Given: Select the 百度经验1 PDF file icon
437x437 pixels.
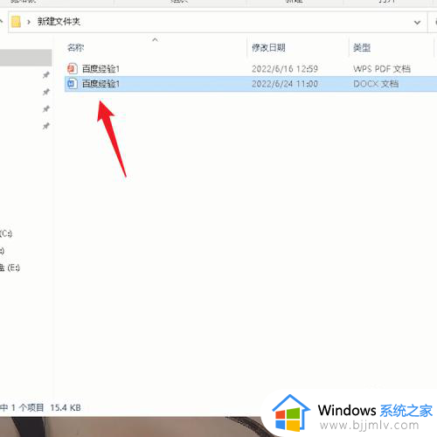Looking at the screenshot, I should point(73,69).
